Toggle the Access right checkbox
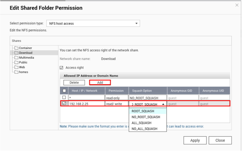 point(62,68)
